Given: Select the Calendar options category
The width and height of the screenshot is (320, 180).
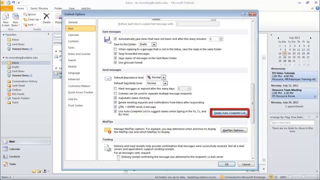Looking at the screenshot, I should (80, 35).
